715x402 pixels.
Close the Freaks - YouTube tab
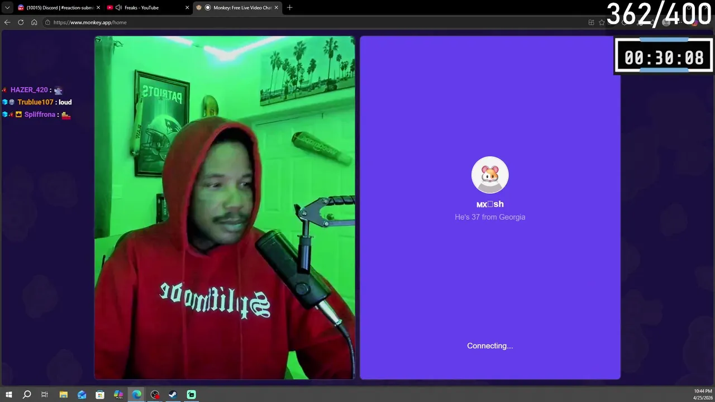click(x=187, y=8)
